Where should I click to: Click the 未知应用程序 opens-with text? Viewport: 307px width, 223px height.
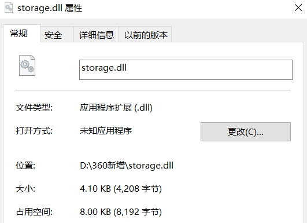tap(106, 131)
